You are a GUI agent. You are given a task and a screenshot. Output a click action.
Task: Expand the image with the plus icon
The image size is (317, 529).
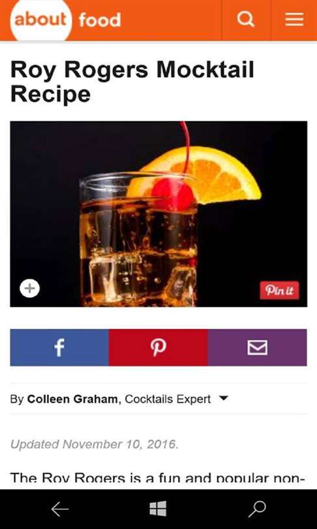(29, 289)
